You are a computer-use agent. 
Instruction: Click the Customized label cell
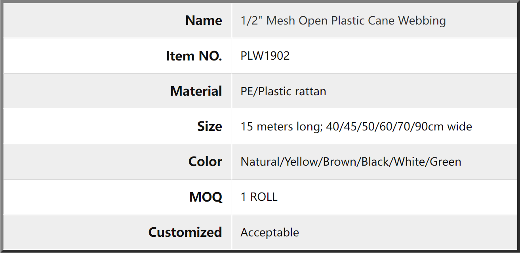pyautogui.click(x=118, y=232)
